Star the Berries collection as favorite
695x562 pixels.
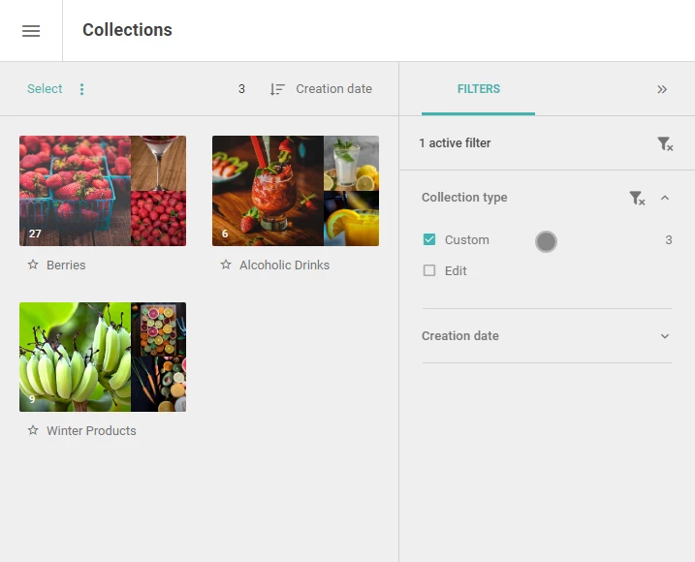pos(33,265)
